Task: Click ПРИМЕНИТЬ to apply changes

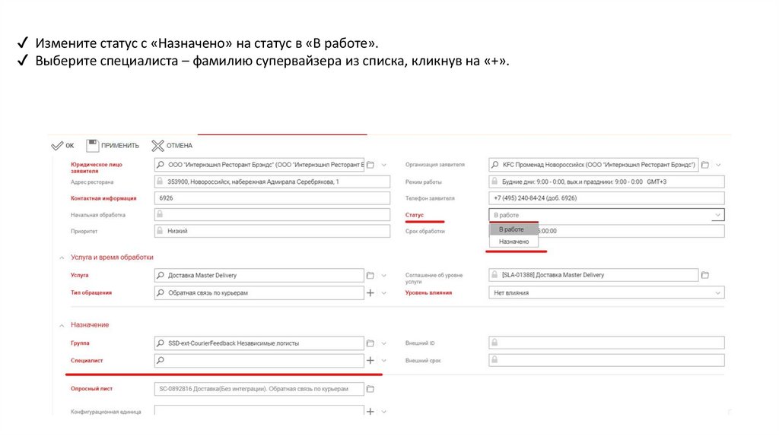Action: point(113,145)
